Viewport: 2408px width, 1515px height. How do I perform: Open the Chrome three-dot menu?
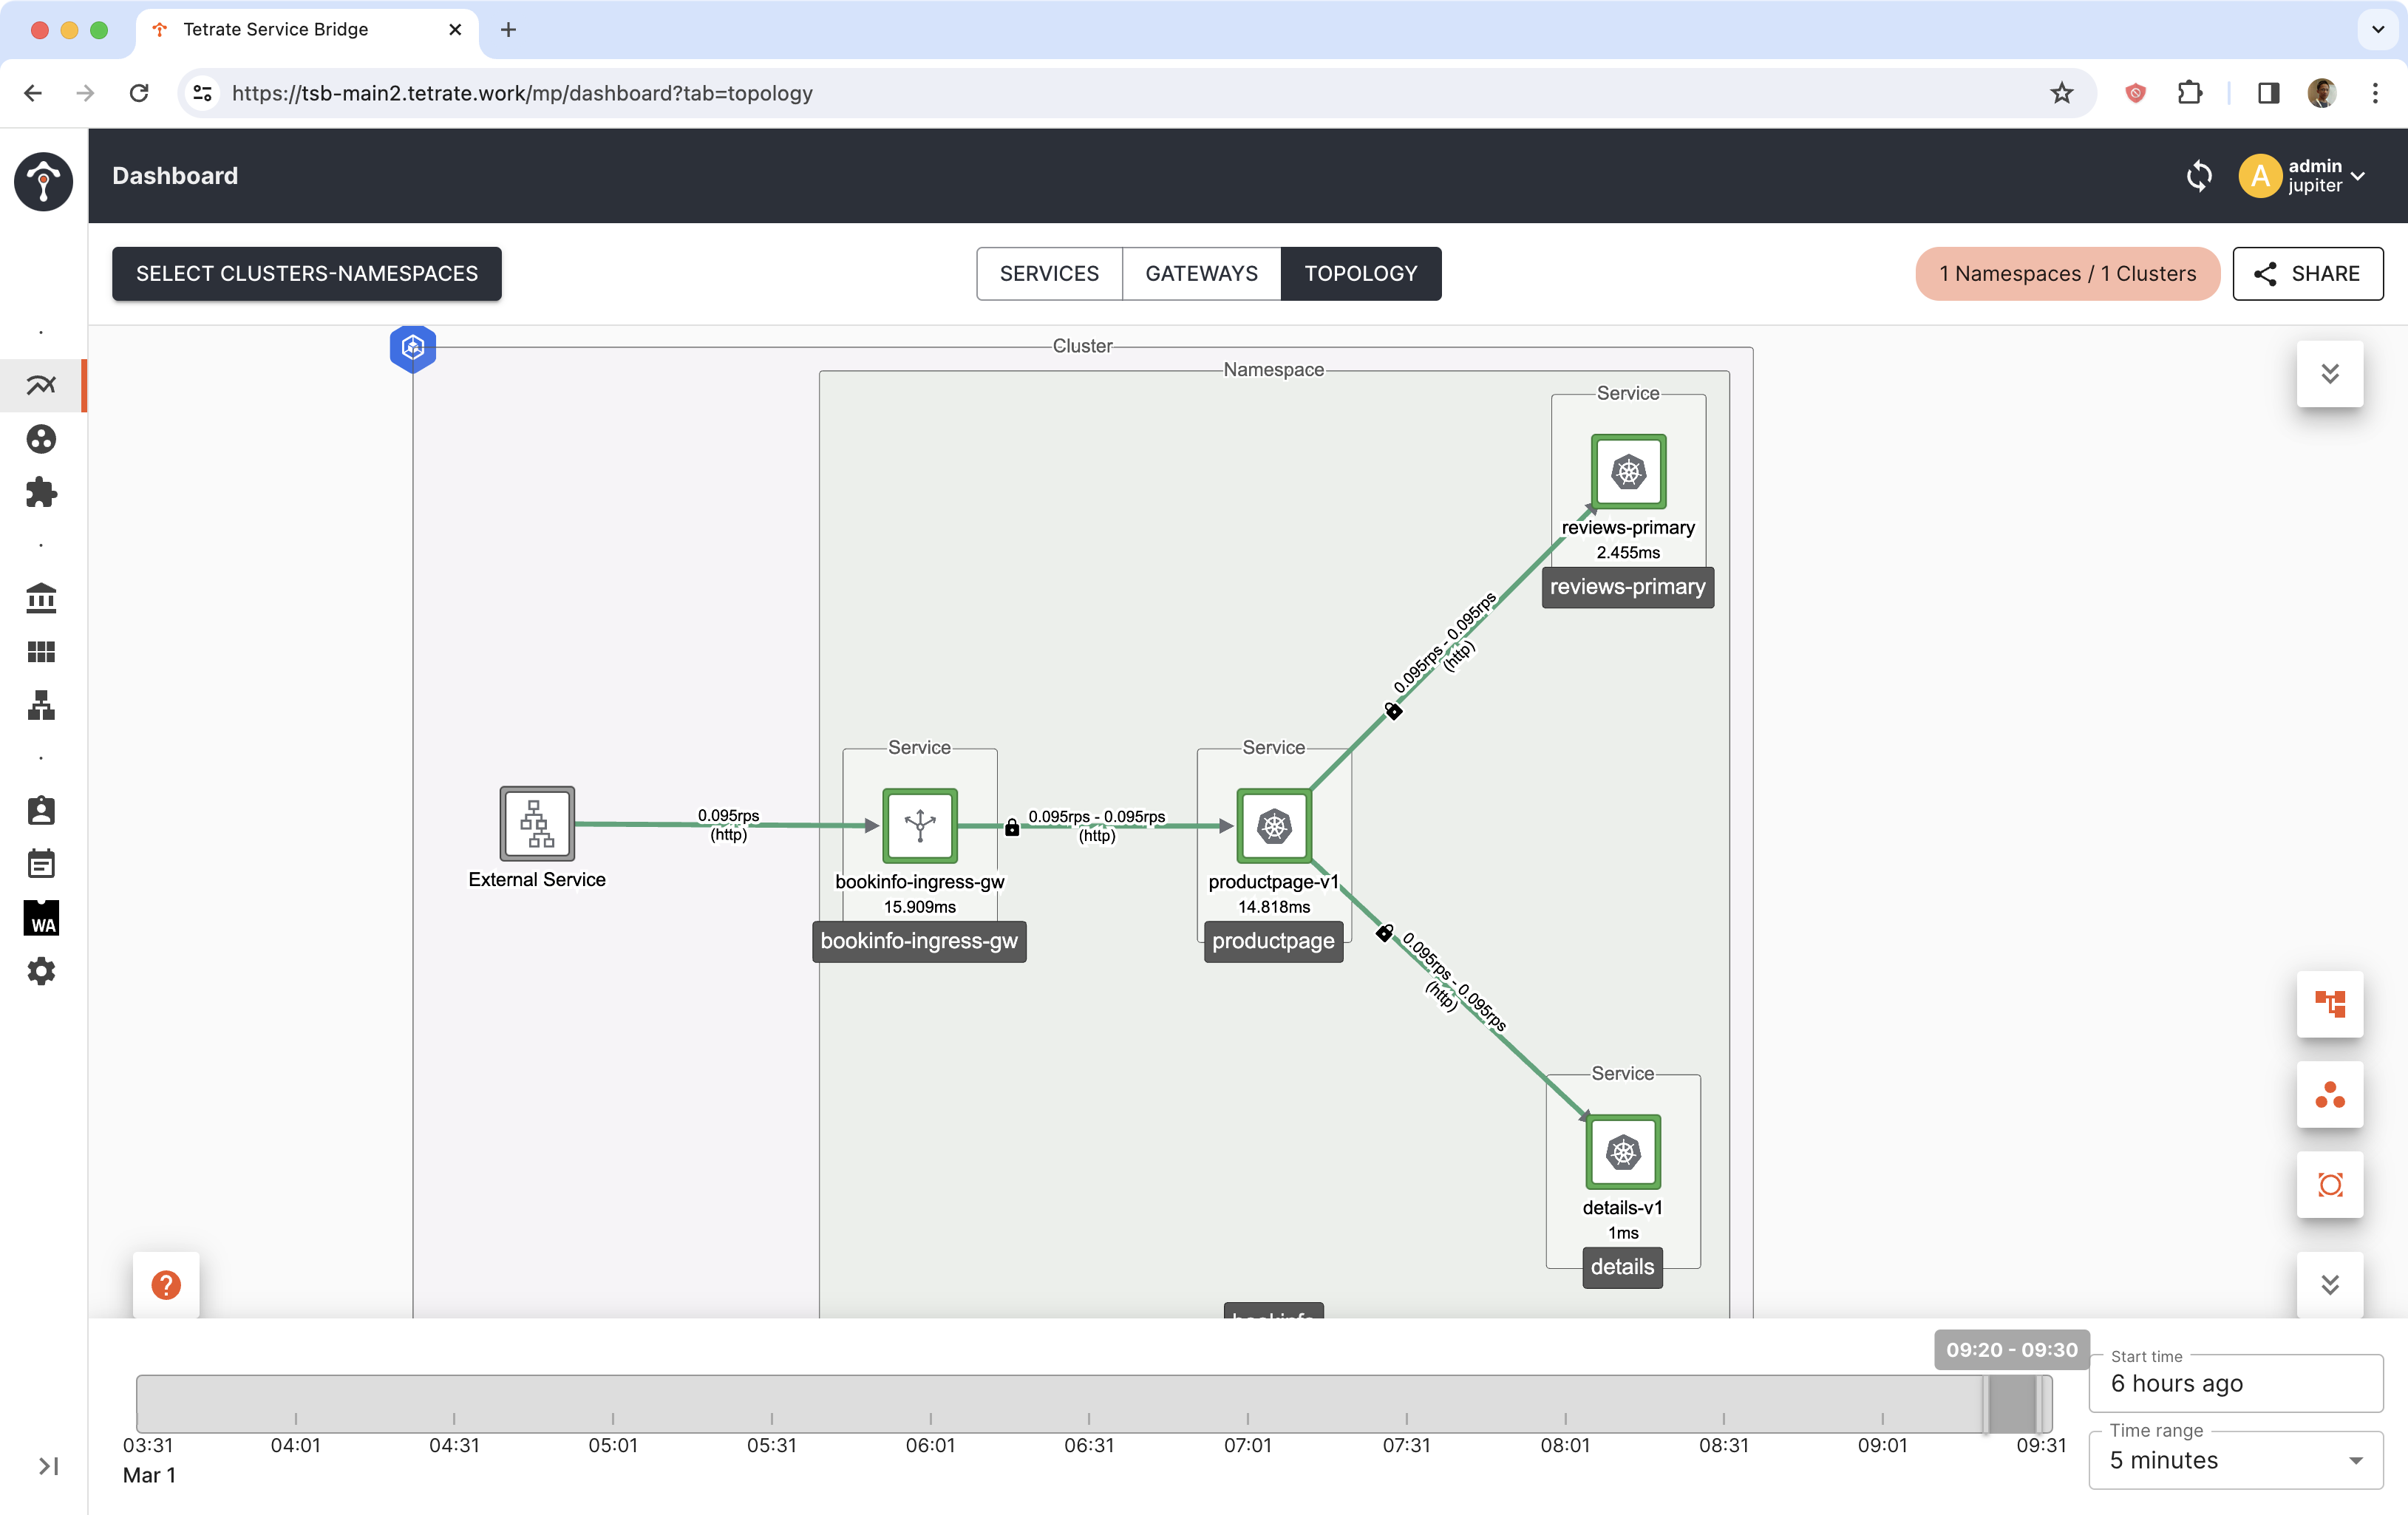(2375, 93)
